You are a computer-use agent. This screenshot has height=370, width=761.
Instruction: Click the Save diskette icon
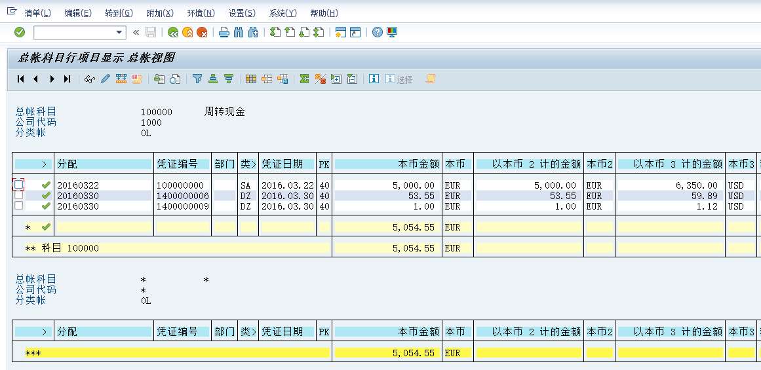151,33
